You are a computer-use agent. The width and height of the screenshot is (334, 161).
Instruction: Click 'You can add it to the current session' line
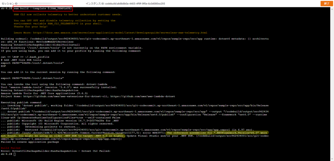click(58, 72)
